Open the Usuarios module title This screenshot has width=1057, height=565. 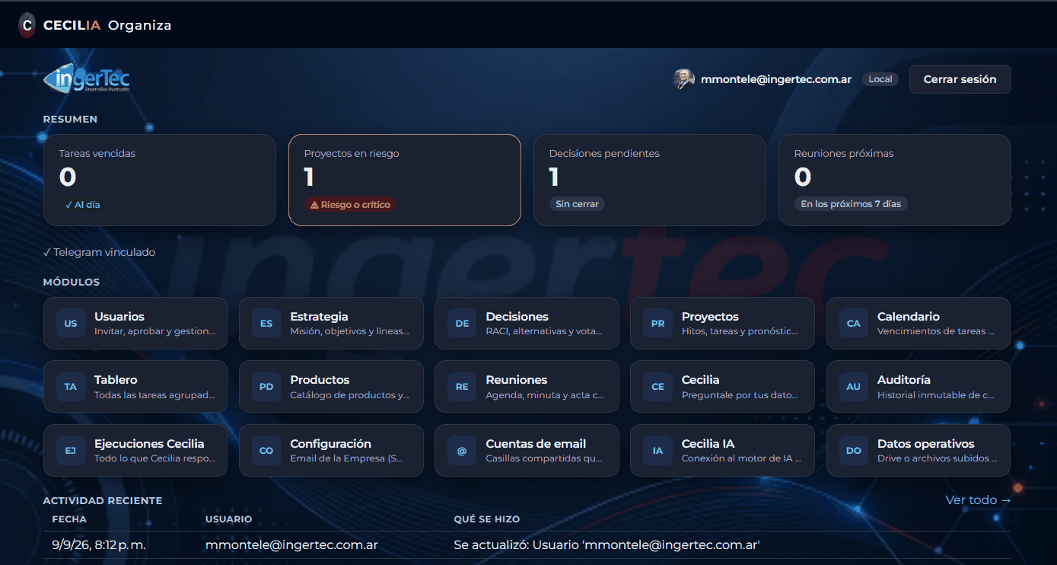point(119,316)
